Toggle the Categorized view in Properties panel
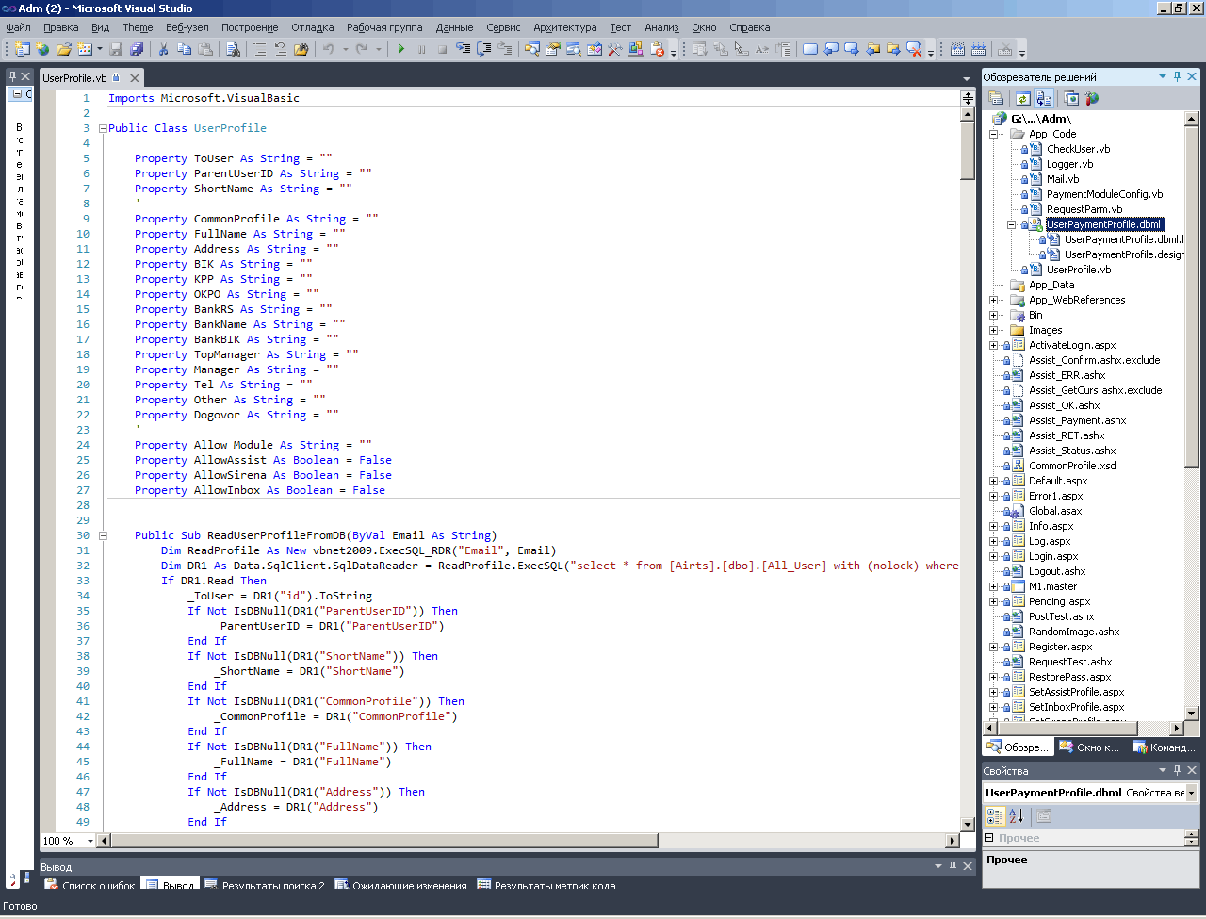This screenshot has width=1206, height=919. [x=995, y=816]
